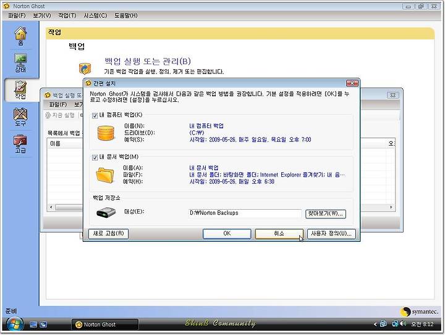Click the D:\Norton Backups destination field
The height and width of the screenshot is (335, 445).
point(245,213)
